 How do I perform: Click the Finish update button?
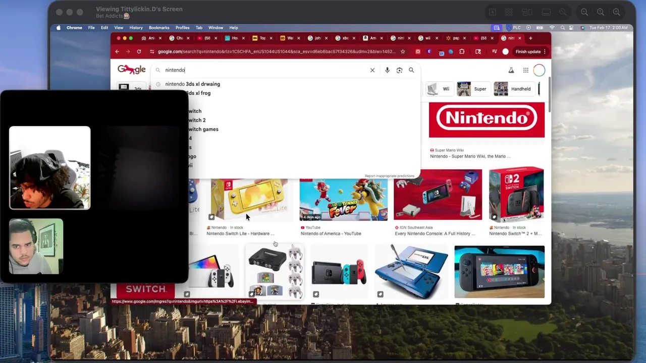528,51
